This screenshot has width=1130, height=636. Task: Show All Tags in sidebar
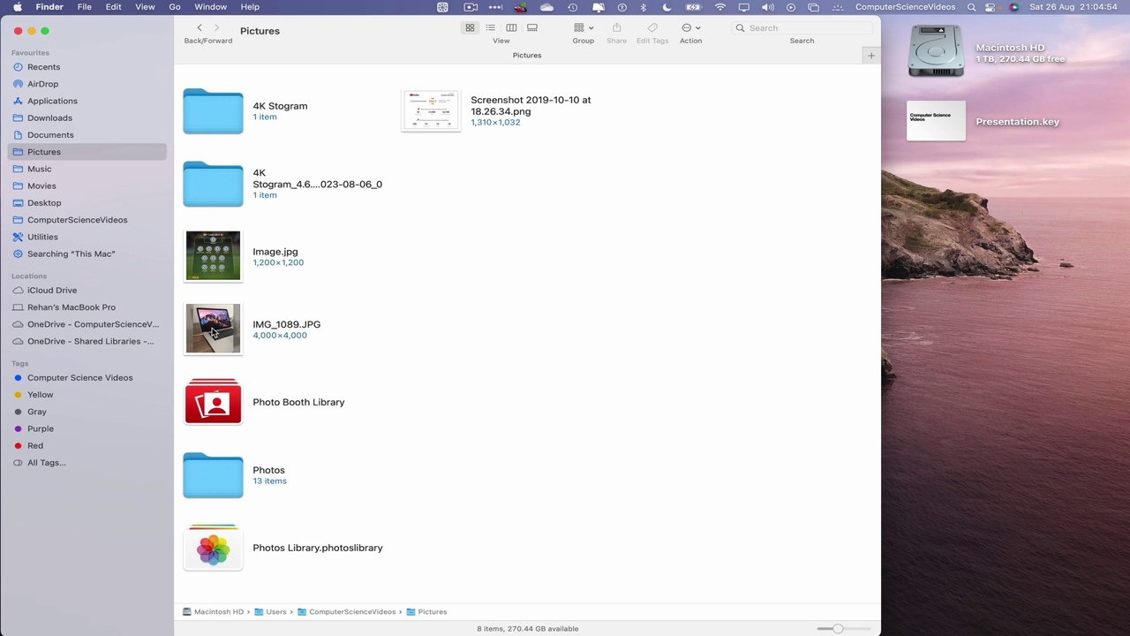click(87, 463)
